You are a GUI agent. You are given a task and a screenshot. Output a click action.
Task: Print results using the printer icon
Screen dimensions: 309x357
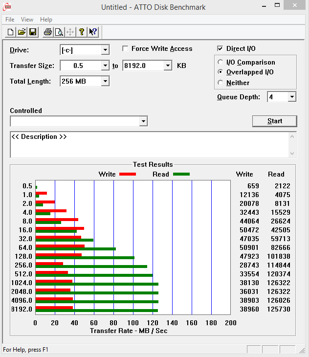pos(48,32)
